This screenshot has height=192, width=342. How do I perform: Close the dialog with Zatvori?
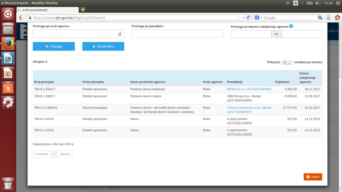coord(313,177)
